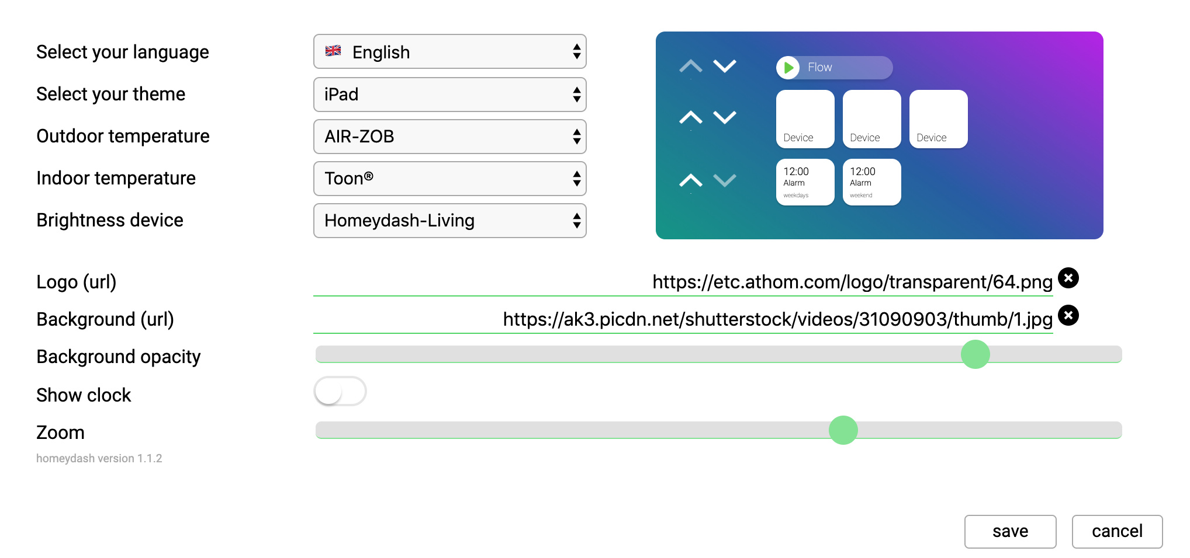Image resolution: width=1190 pixels, height=558 pixels.
Task: Click down arrow in Flow row
Action: pyautogui.click(x=725, y=66)
